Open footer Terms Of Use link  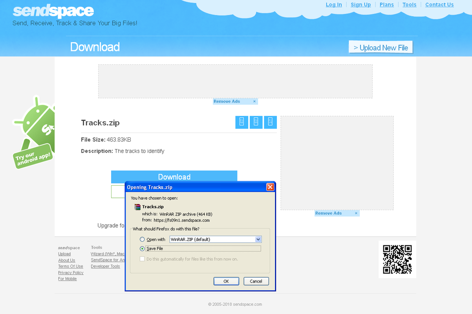[x=71, y=266]
